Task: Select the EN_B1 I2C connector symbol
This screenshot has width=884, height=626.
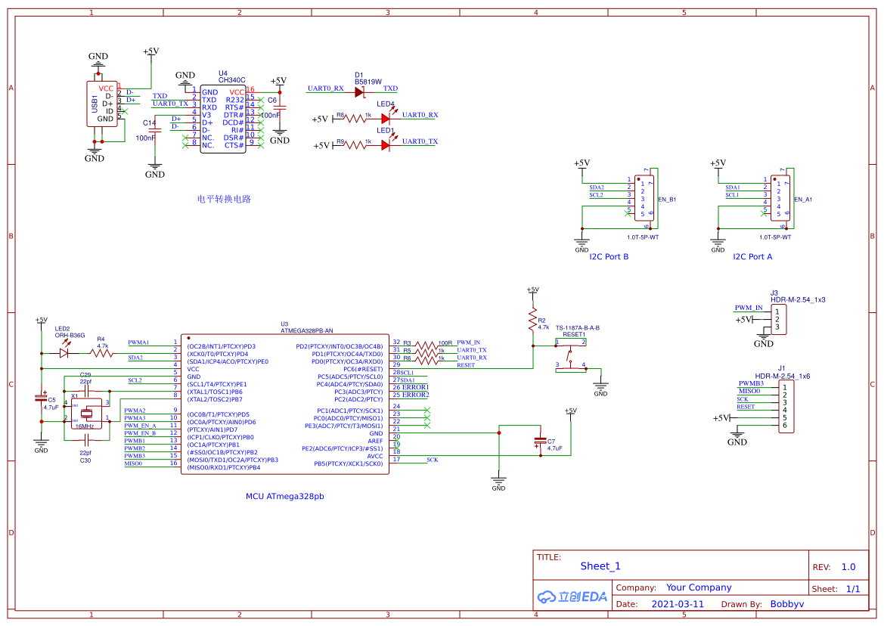Action: tap(645, 200)
